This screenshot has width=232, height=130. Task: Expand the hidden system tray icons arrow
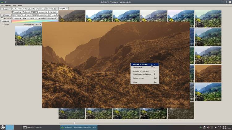[x=216, y=127]
